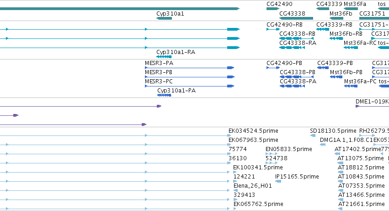Click the CG43338-PA protein feature
This screenshot has height=211, width=389.
292,86
